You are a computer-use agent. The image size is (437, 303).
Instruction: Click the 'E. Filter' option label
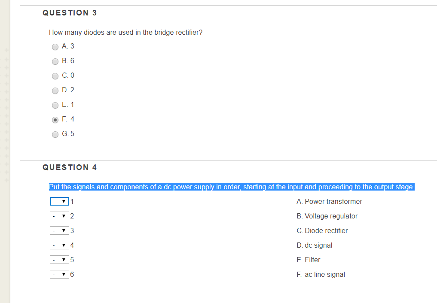[308, 260]
